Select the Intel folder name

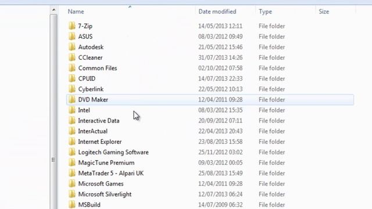(84, 110)
